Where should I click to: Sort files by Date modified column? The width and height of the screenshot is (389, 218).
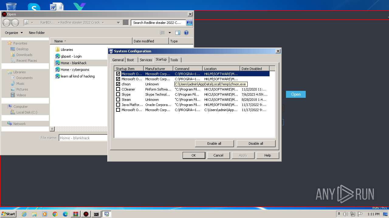click(x=150, y=41)
